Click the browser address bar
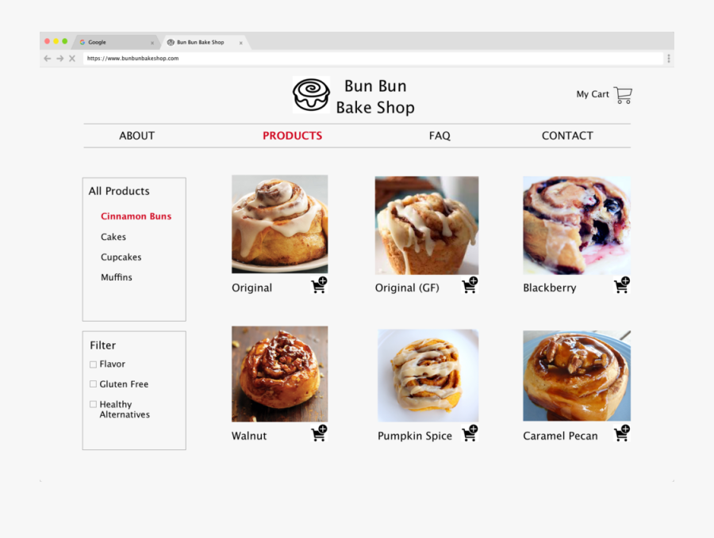Image resolution: width=714 pixels, height=538 pixels. click(x=371, y=59)
